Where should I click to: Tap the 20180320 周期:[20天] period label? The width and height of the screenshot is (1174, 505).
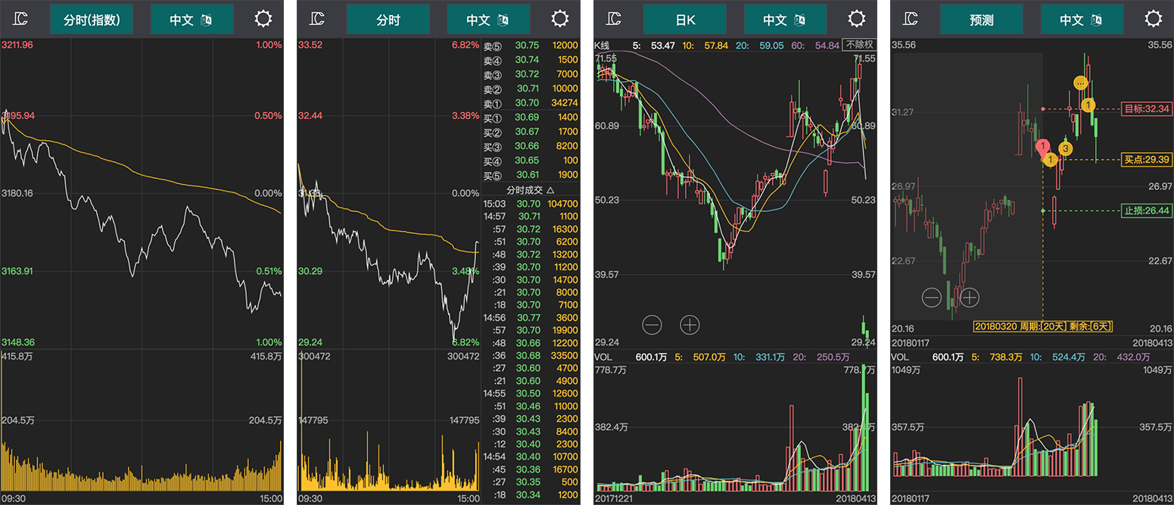click(x=1043, y=326)
